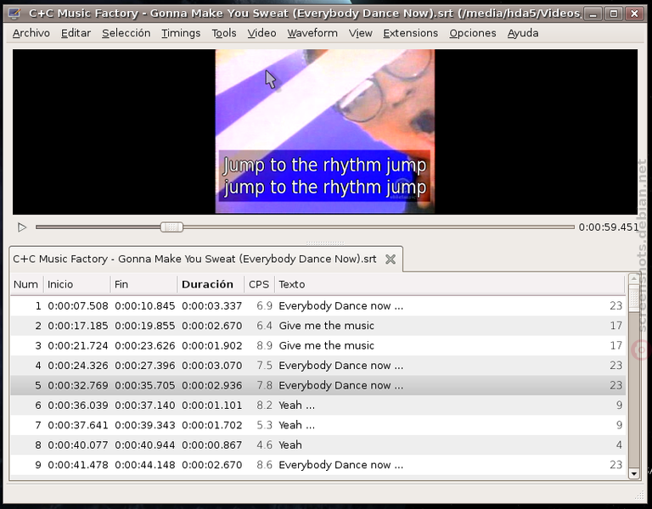Close the subtitle document tab

click(390, 260)
